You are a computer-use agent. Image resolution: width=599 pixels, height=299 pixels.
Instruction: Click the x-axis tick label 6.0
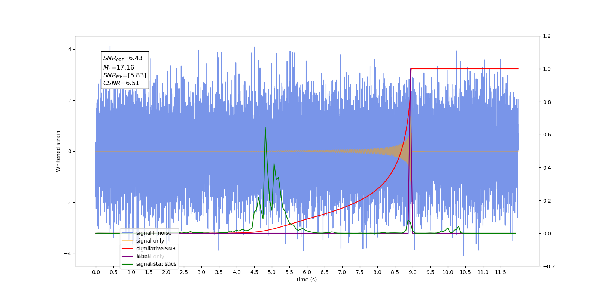[x=307, y=272]
